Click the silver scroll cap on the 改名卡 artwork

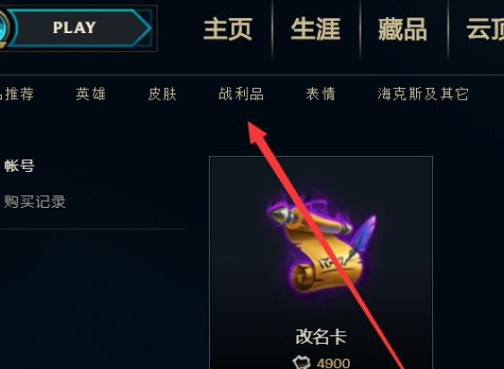[280, 214]
